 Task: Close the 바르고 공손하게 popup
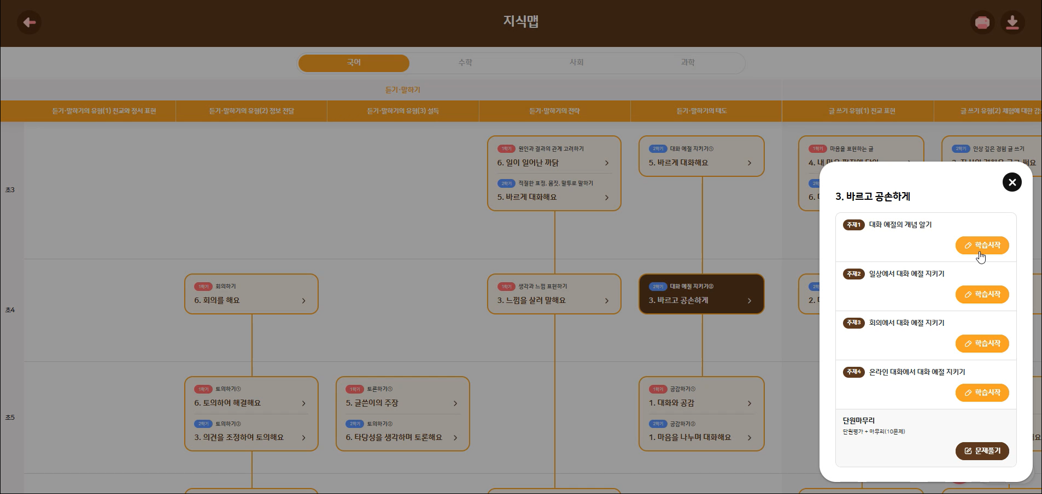1011,182
